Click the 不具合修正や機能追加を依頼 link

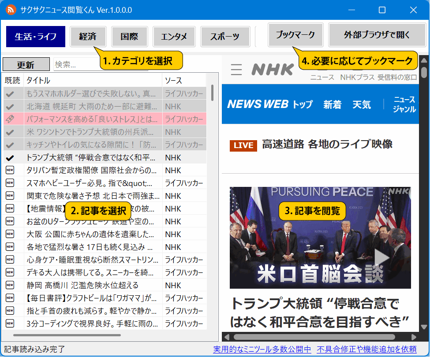tap(366, 350)
